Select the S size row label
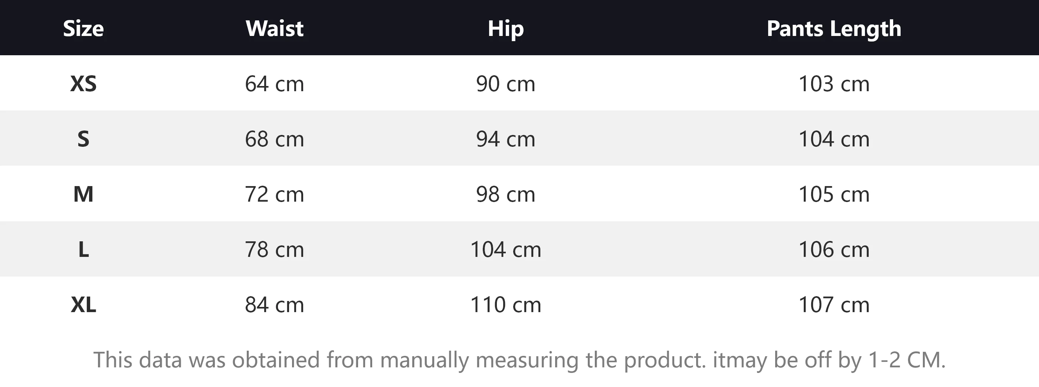The width and height of the screenshot is (1039, 387). pos(83,139)
